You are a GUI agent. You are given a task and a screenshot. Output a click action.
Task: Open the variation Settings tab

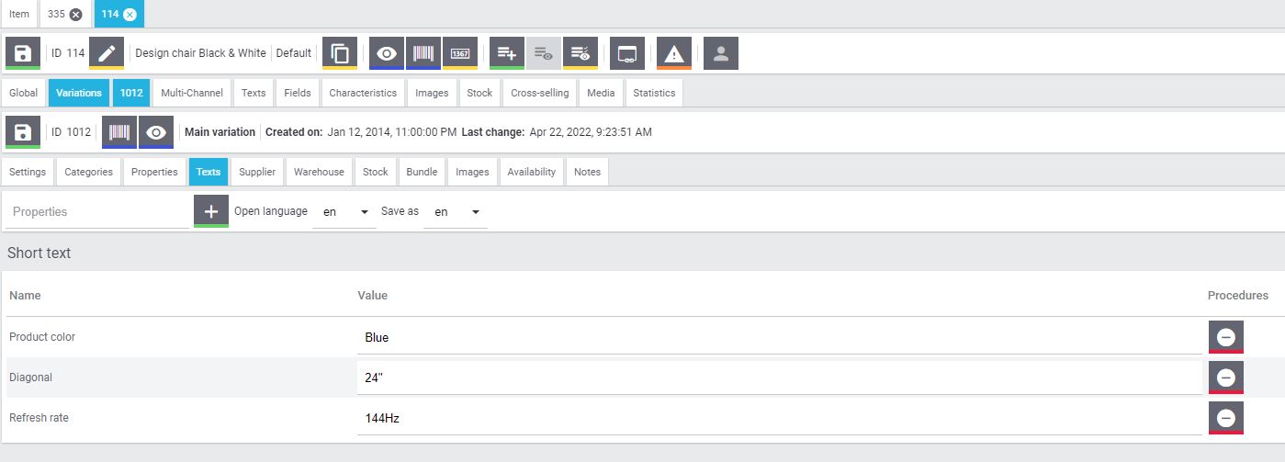pos(28,172)
